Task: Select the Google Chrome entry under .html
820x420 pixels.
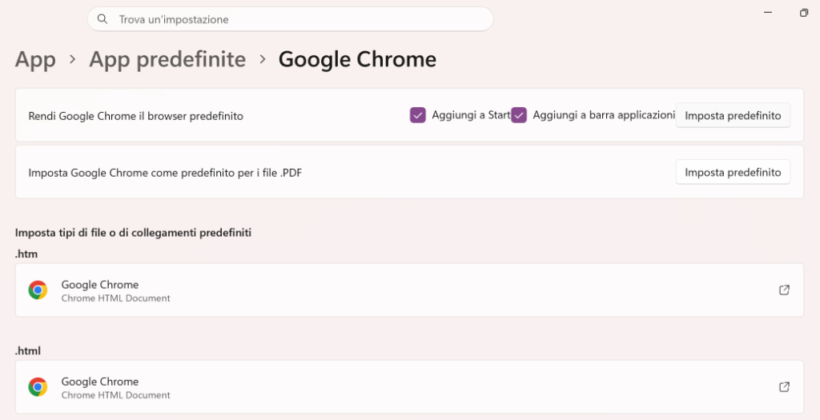Action: pyautogui.click(x=409, y=387)
